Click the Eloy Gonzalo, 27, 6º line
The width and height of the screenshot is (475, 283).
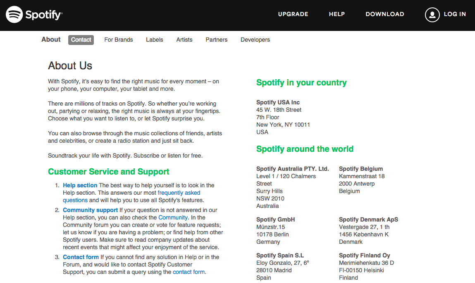tap(283, 263)
